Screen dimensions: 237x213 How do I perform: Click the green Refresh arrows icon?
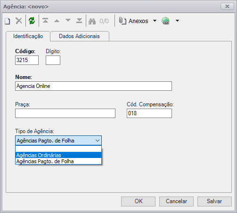click(x=32, y=21)
